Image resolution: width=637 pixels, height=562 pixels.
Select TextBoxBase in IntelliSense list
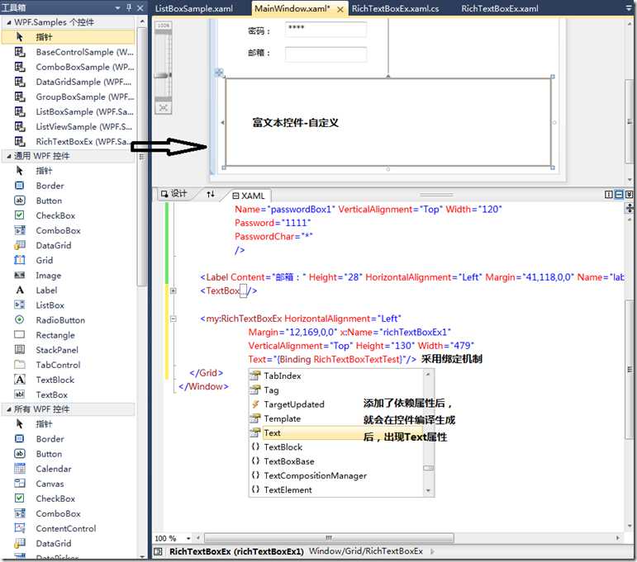pyautogui.click(x=337, y=461)
